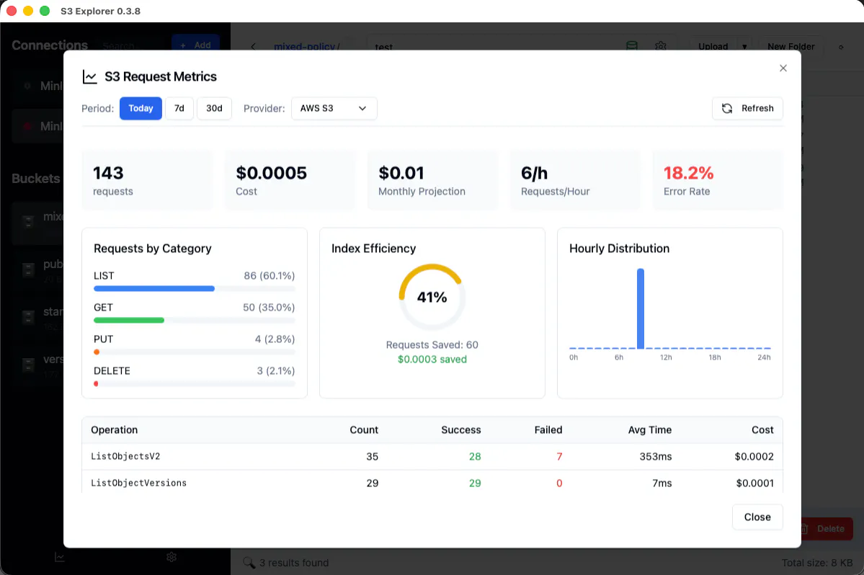Viewport: 864px width, 575px height.
Task: Select the ListObjectsV2 operation row
Action: pos(432,457)
